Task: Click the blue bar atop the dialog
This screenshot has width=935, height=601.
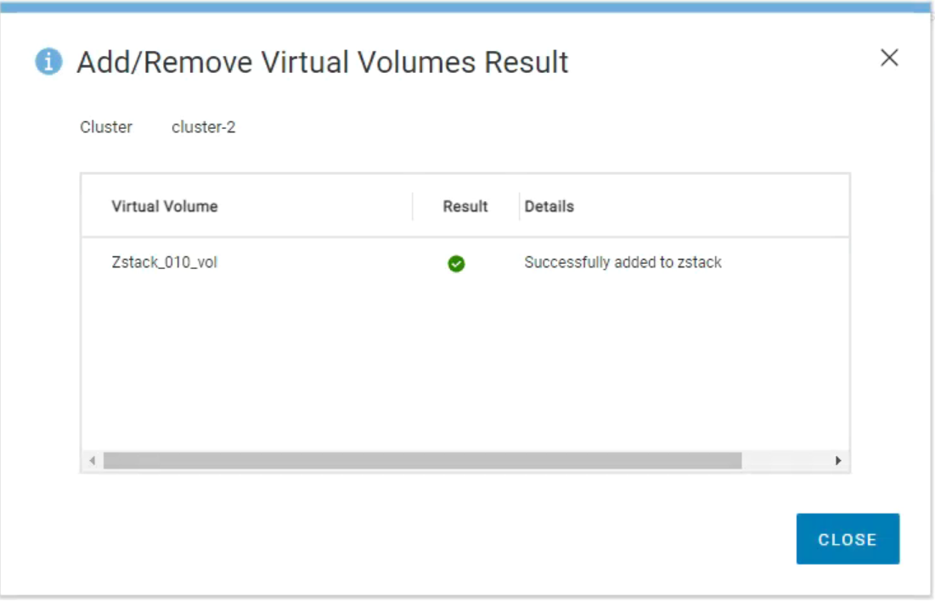Action: (467, 7)
